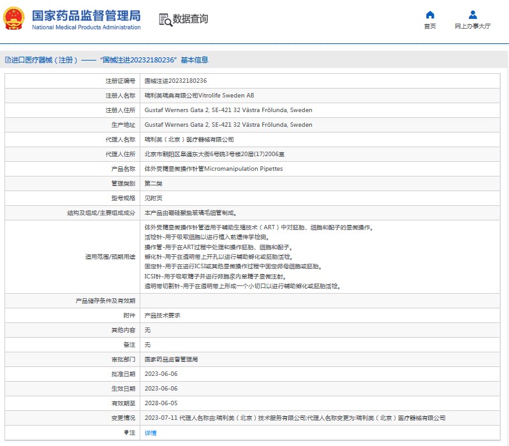
Task: Open the 详情 details link
Action: point(151,433)
